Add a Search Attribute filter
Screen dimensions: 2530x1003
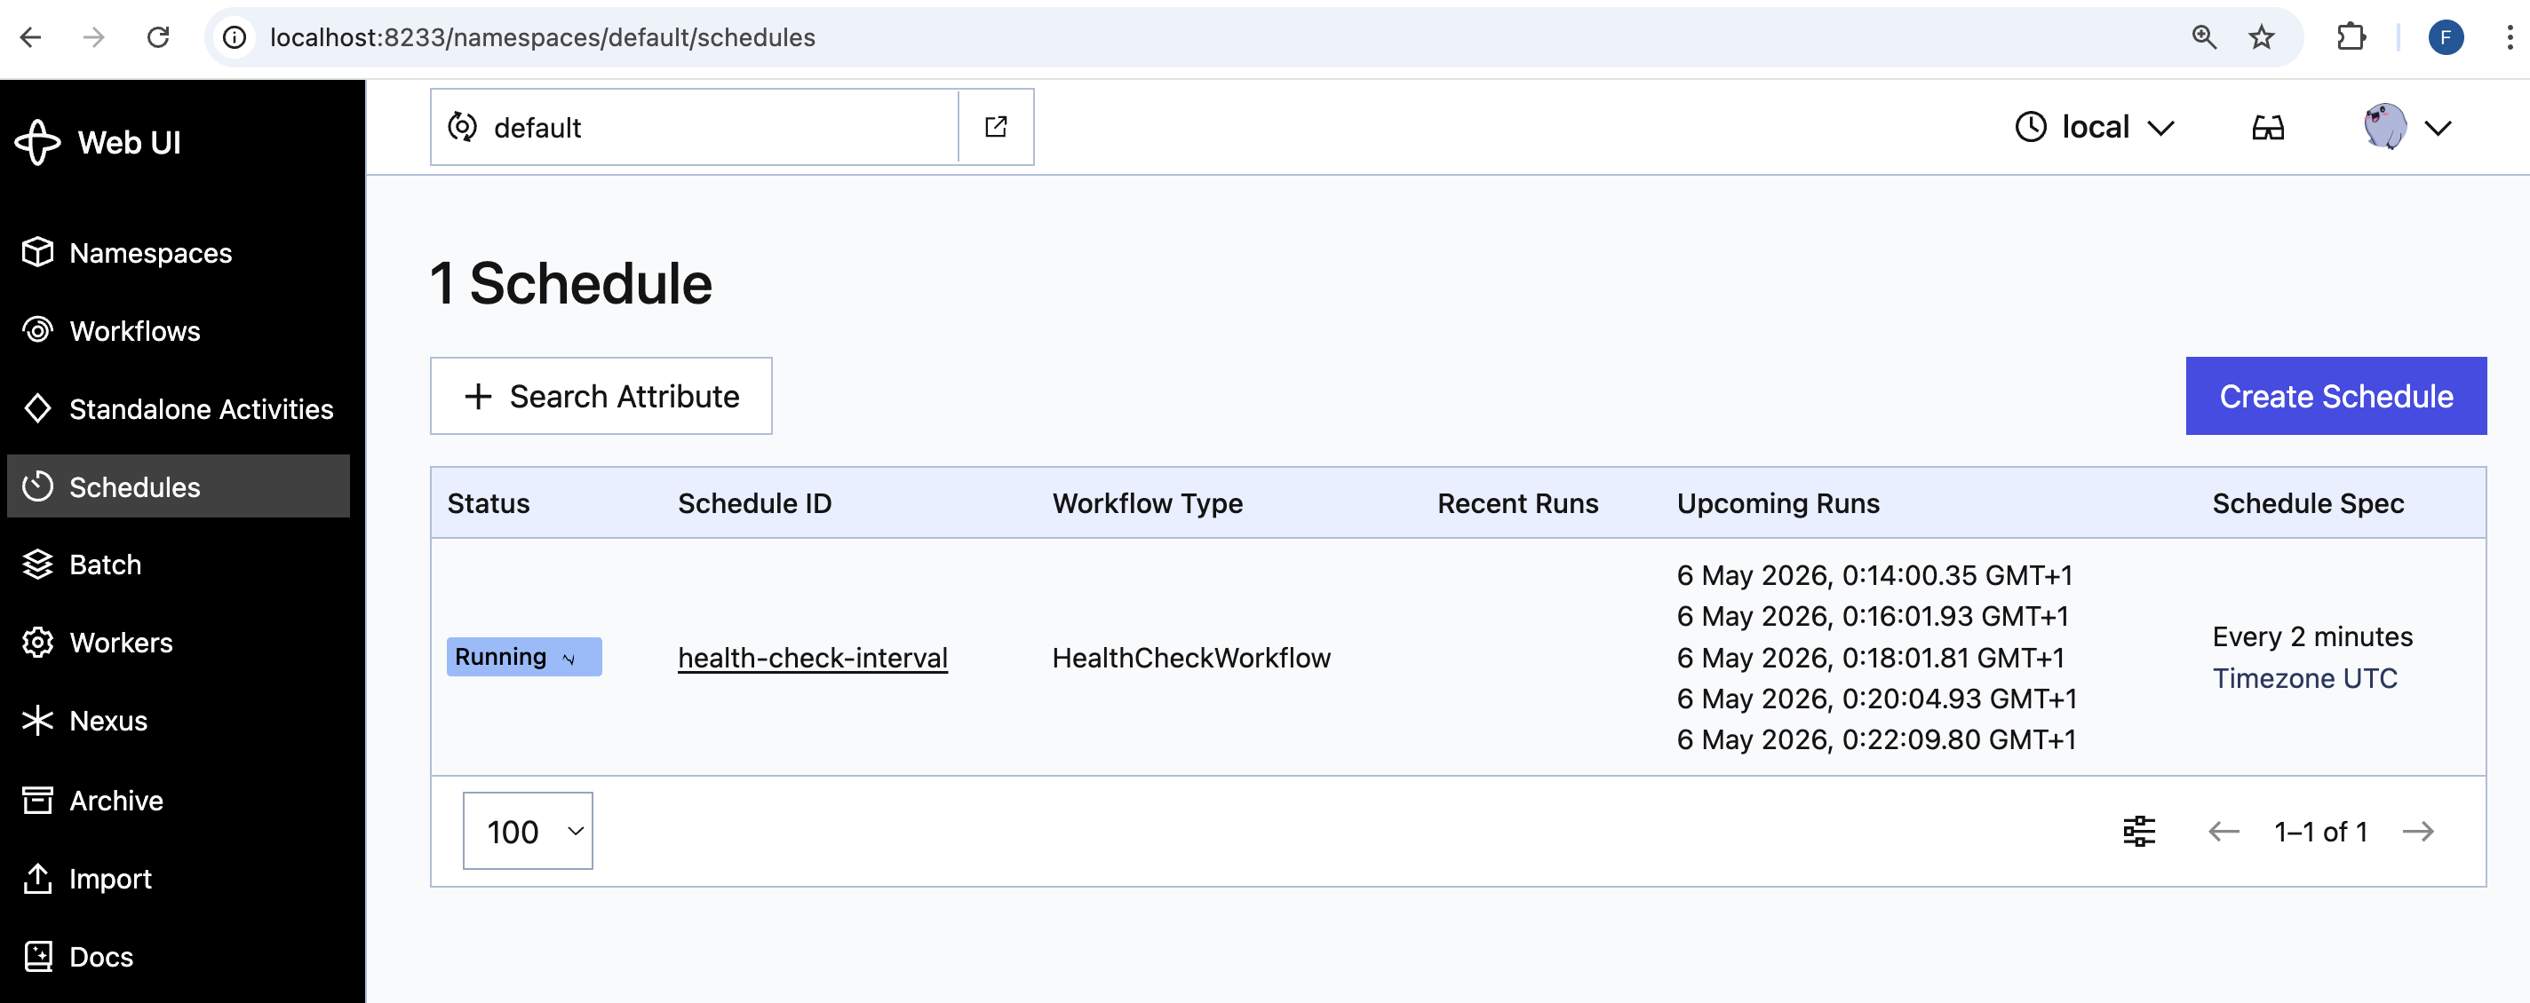coord(601,396)
